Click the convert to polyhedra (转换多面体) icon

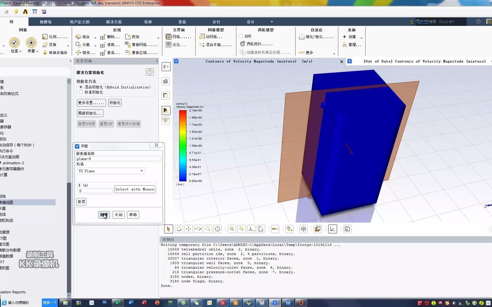click(x=45, y=53)
